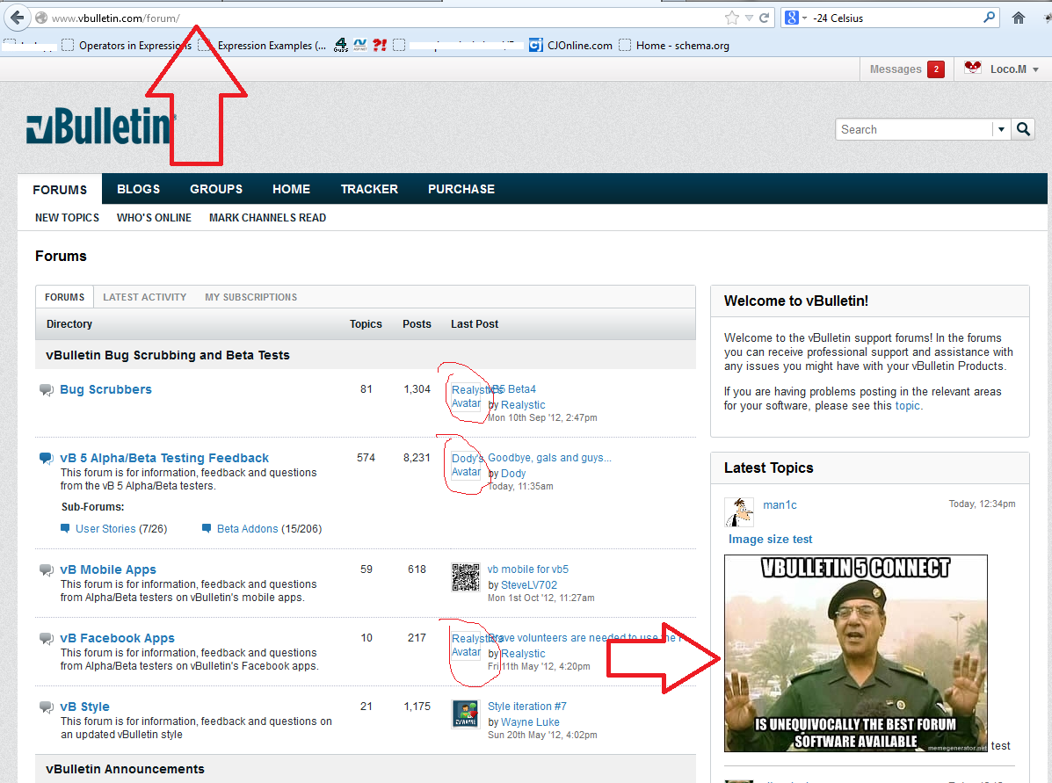
Task: Open the browser home icon
Action: tap(1018, 18)
